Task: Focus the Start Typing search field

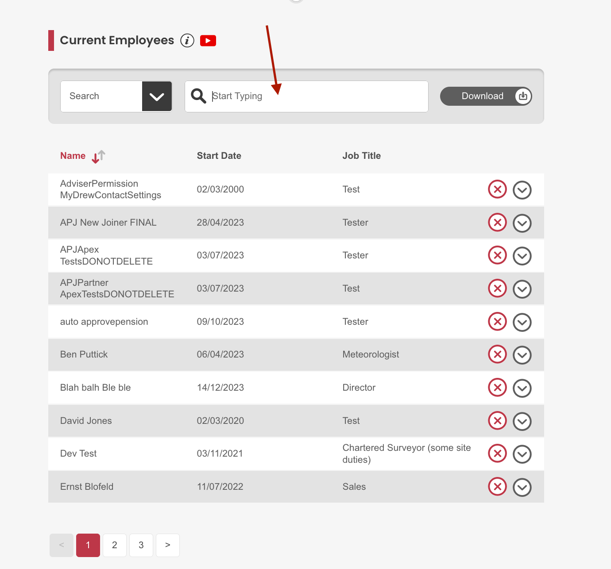Action: coord(306,96)
